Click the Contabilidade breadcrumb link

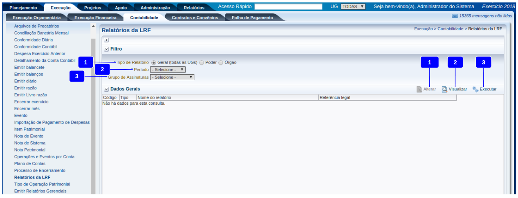(x=450, y=29)
